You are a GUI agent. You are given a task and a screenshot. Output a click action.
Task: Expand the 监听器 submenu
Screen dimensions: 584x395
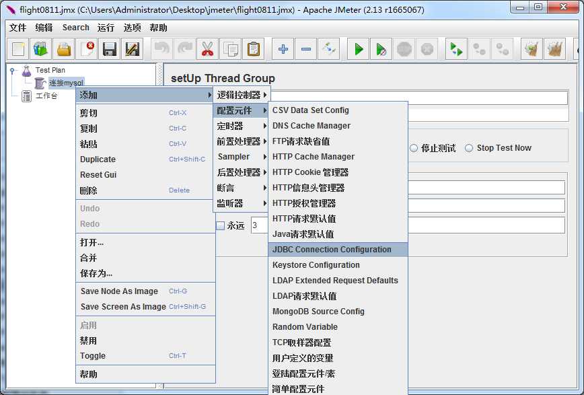pos(241,203)
